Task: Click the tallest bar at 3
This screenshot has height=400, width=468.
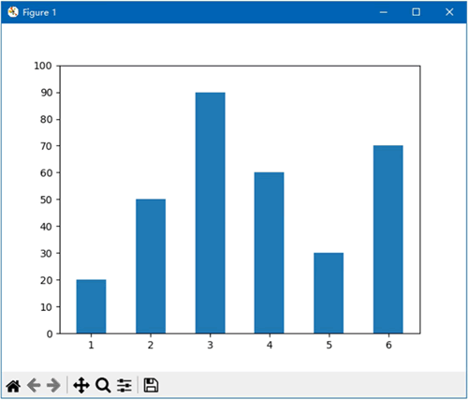Action: coord(211,213)
